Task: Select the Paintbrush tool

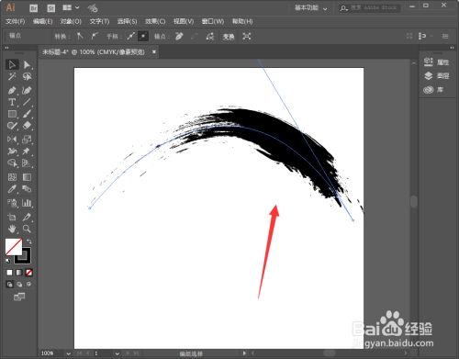Action: (x=27, y=114)
